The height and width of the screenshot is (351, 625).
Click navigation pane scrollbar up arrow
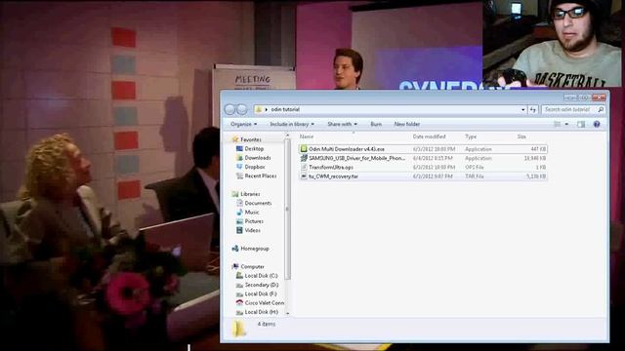(288, 136)
